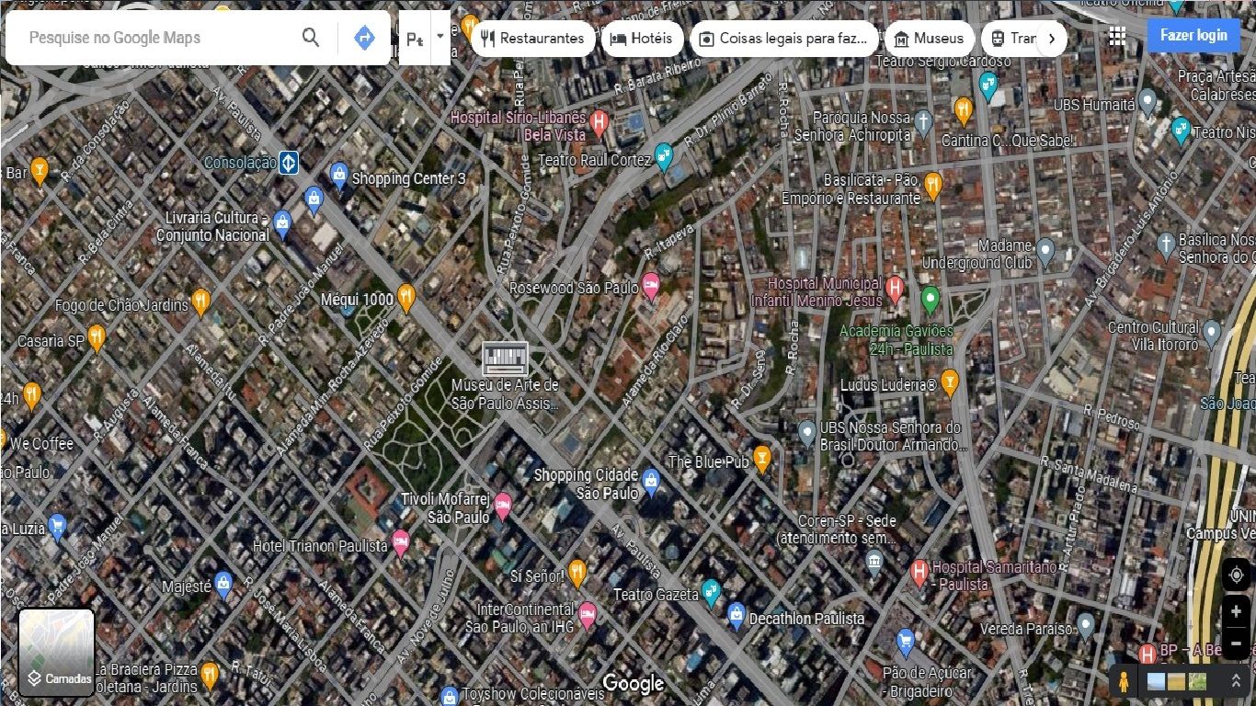This screenshot has width=1256, height=706.
Task: Select the Museus chip
Action: tap(929, 39)
